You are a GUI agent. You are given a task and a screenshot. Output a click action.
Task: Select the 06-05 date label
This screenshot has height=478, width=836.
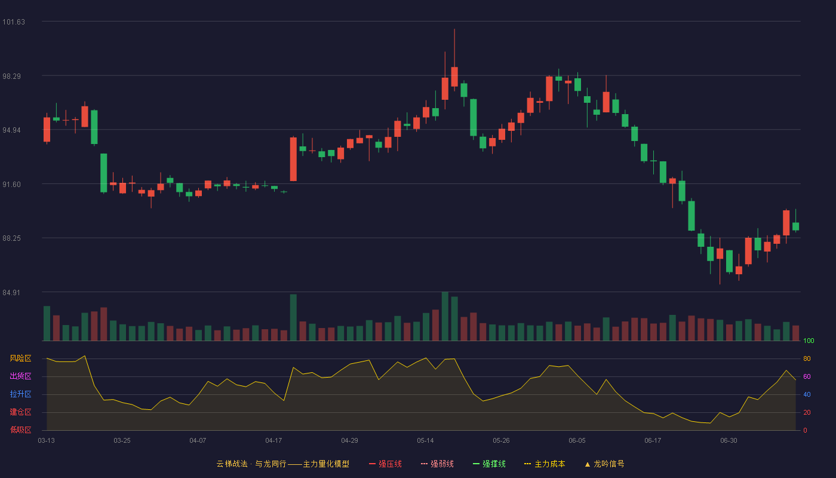point(577,440)
